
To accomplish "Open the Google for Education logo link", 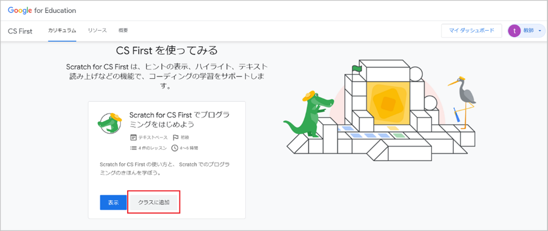I will [x=42, y=10].
